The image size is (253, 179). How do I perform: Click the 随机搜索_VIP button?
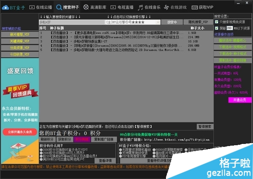pos(198,22)
